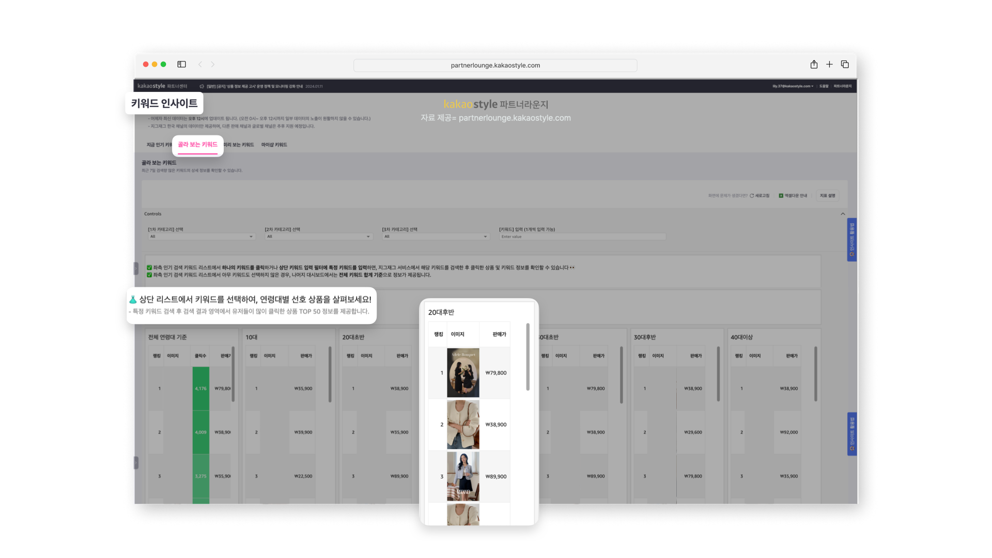The width and height of the screenshot is (992, 558).
Task: Click the ₩89,900 price in 20대후반 table
Action: (x=496, y=476)
